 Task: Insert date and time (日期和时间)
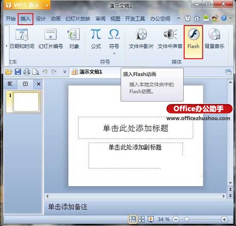tap(22, 39)
